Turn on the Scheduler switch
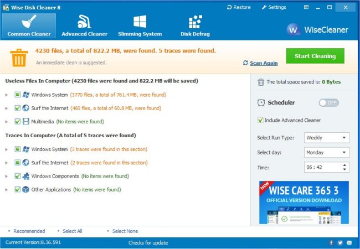This screenshot has height=249, width=360. pyautogui.click(x=329, y=103)
